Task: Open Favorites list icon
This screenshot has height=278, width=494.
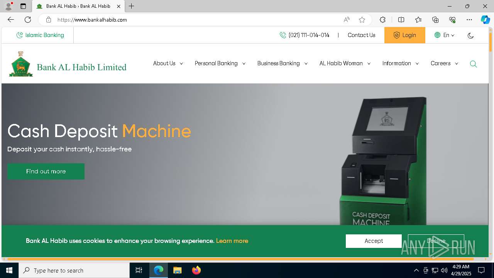Action: [x=418, y=20]
